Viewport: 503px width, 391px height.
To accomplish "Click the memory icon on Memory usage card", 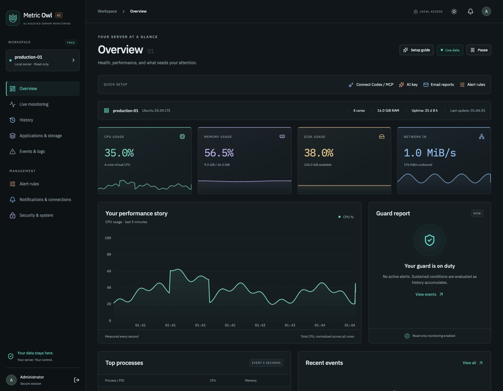I will [x=282, y=137].
